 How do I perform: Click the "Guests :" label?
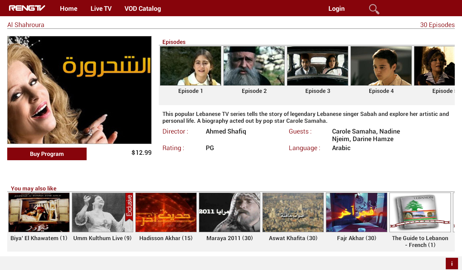[x=300, y=131]
